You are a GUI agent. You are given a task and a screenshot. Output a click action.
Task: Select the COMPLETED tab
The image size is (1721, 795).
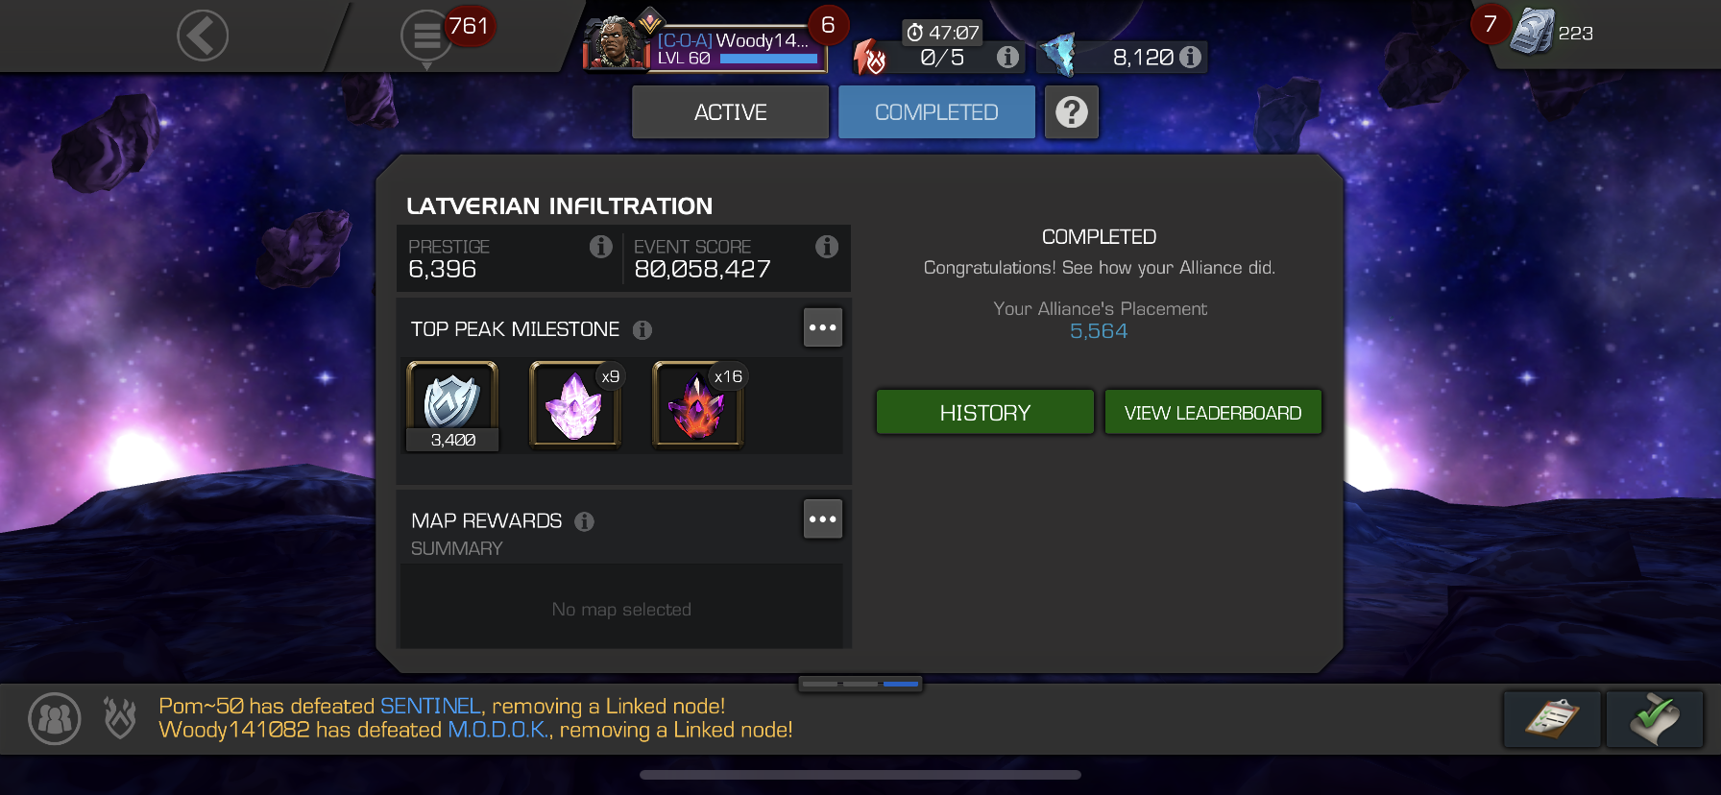click(x=936, y=112)
